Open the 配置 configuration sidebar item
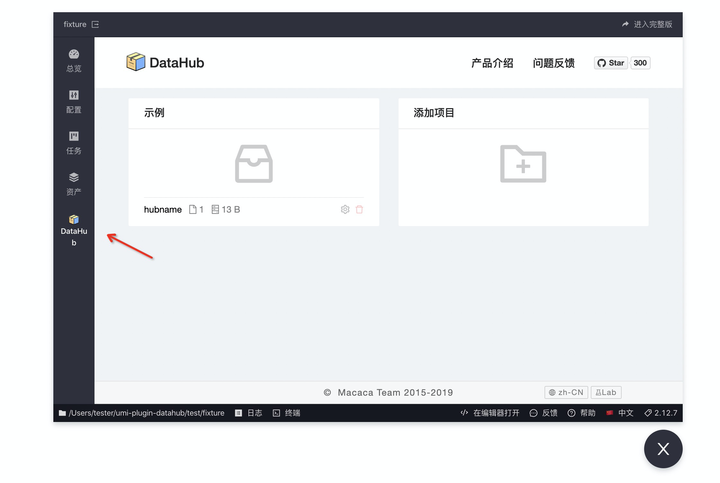Image resolution: width=720 pixels, height=483 pixels. point(74,101)
